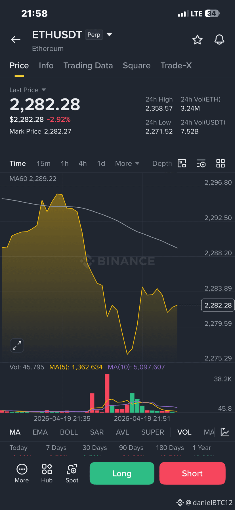
Task: Tap the Short button
Action: tap(192, 473)
